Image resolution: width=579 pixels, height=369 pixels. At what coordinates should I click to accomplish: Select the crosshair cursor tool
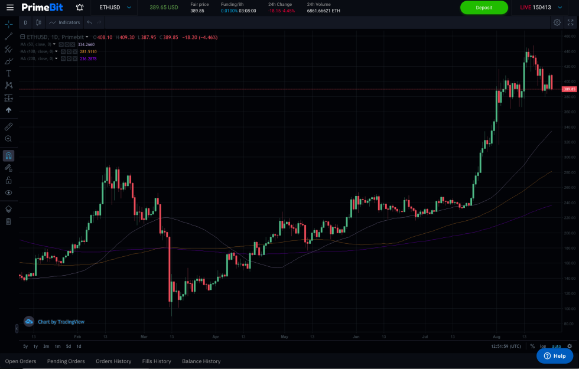pos(8,24)
